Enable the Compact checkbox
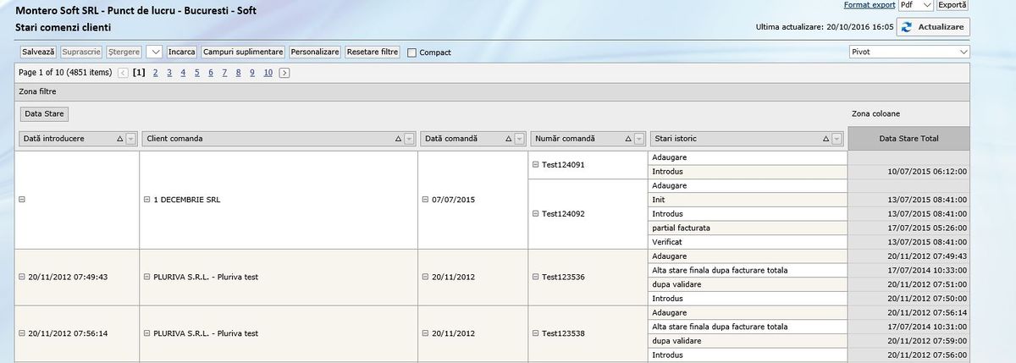The height and width of the screenshot is (363, 1016). 412,52
